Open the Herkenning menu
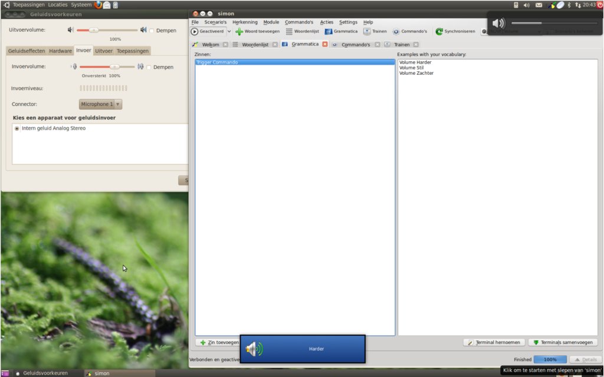The height and width of the screenshot is (377, 604). point(245,22)
